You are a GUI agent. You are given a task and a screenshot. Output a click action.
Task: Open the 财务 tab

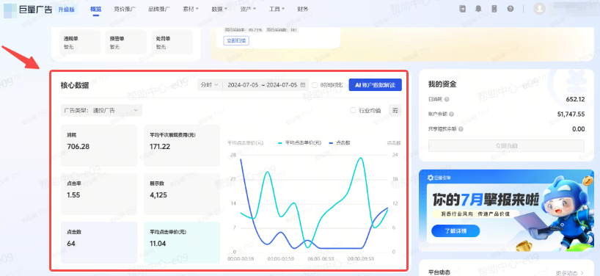pyautogui.click(x=302, y=9)
